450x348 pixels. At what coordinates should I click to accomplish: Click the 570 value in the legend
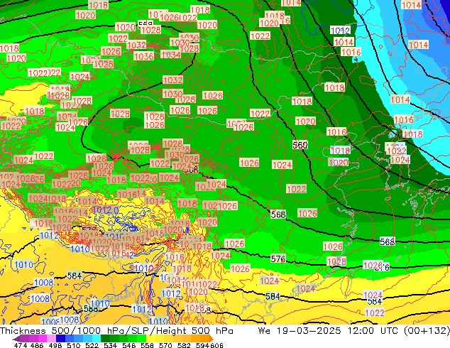(x=165, y=345)
